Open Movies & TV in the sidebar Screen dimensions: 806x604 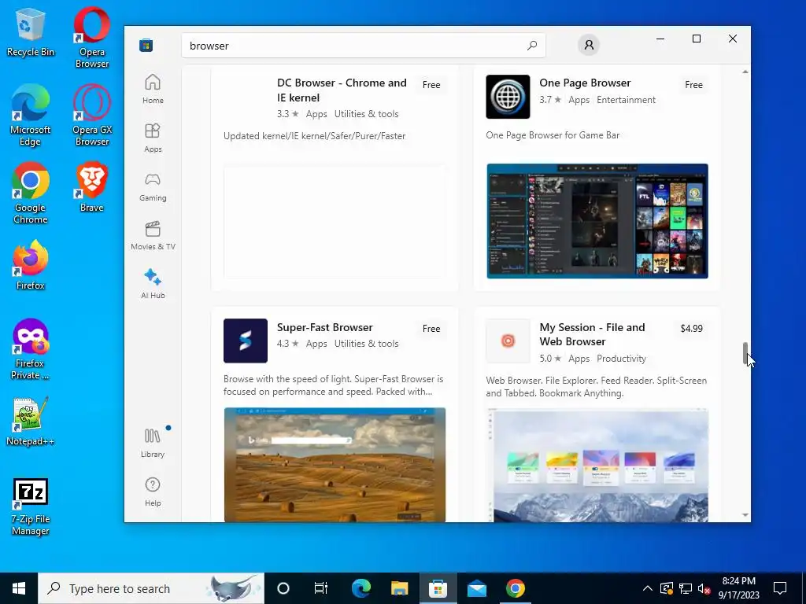tap(153, 236)
